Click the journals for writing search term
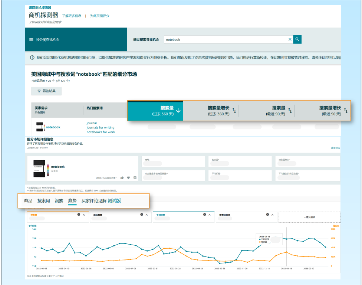362x285 pixels. point(101,128)
